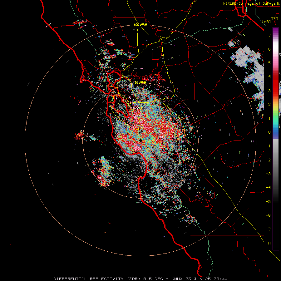Image resolution: width=281 pixels, height=281 pixels.
Task: Click the "50 NMI" range ring label
Action: click(140, 82)
